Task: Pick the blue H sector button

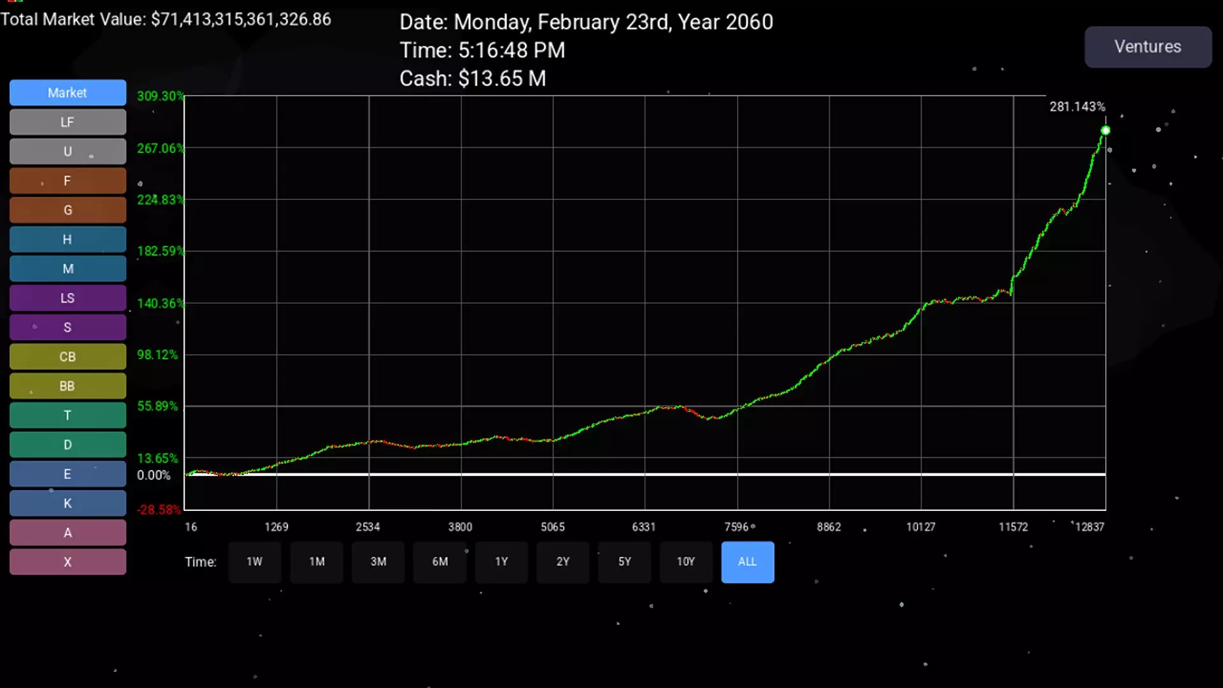Action: (x=68, y=240)
